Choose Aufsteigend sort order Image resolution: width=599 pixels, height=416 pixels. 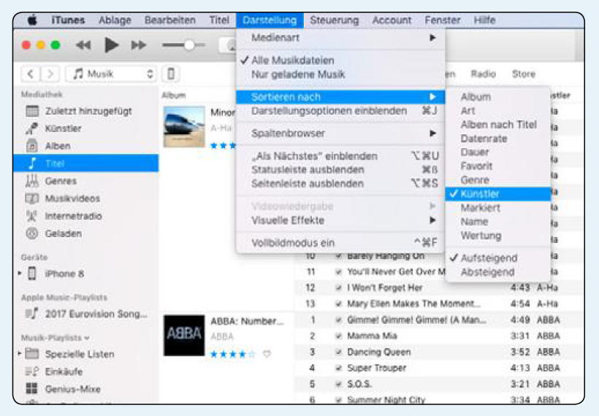click(497, 258)
